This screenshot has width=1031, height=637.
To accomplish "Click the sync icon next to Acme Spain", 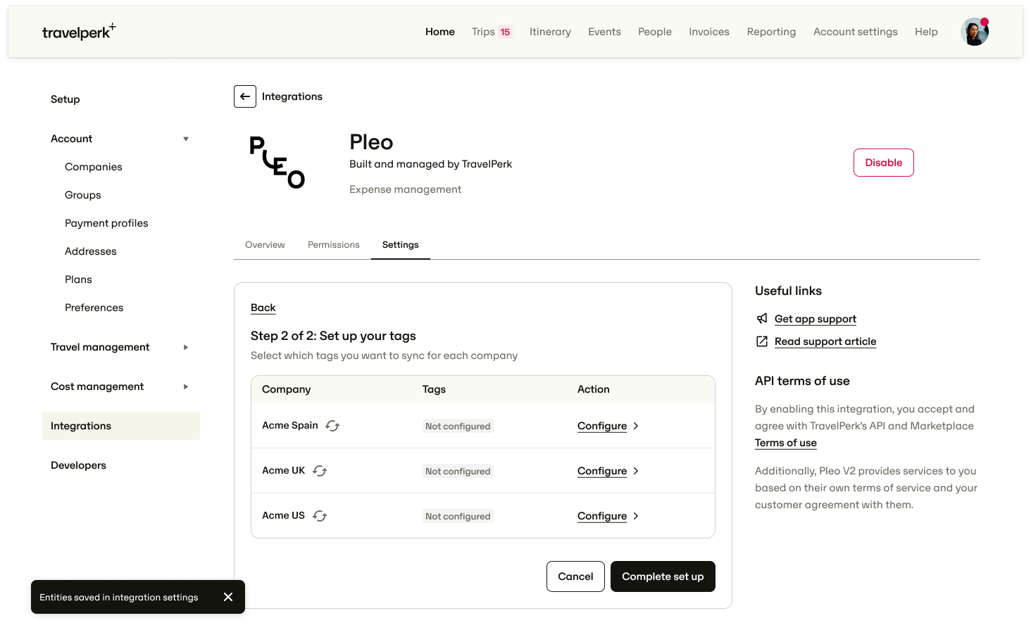I will tap(332, 426).
